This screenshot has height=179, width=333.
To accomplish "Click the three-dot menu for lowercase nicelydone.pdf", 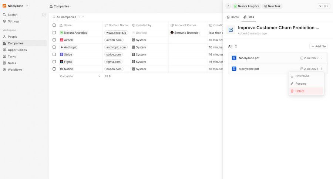I will (321, 69).
